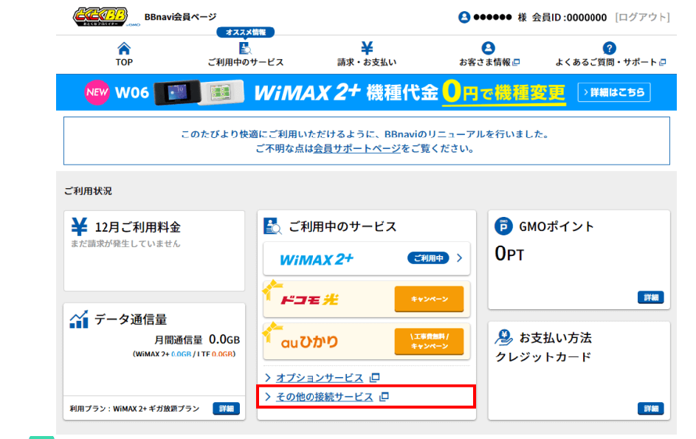Viewport: 696px width, 439px height.
Task: Click 詳細 button on GMOポイント card
Action: point(651,297)
